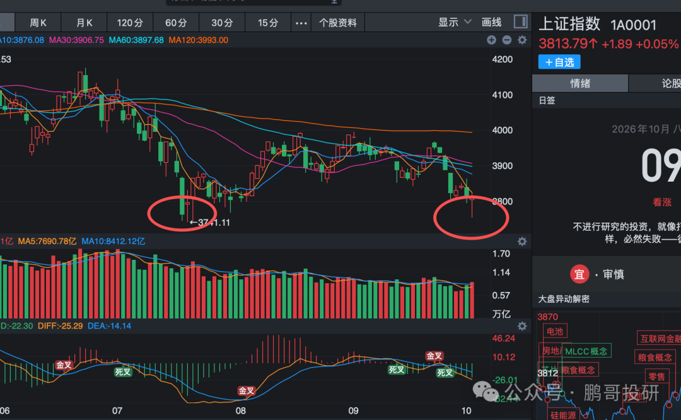Click the DIFF:-25.29 MACD label
Screen dimensions: 681x420
coord(60,326)
